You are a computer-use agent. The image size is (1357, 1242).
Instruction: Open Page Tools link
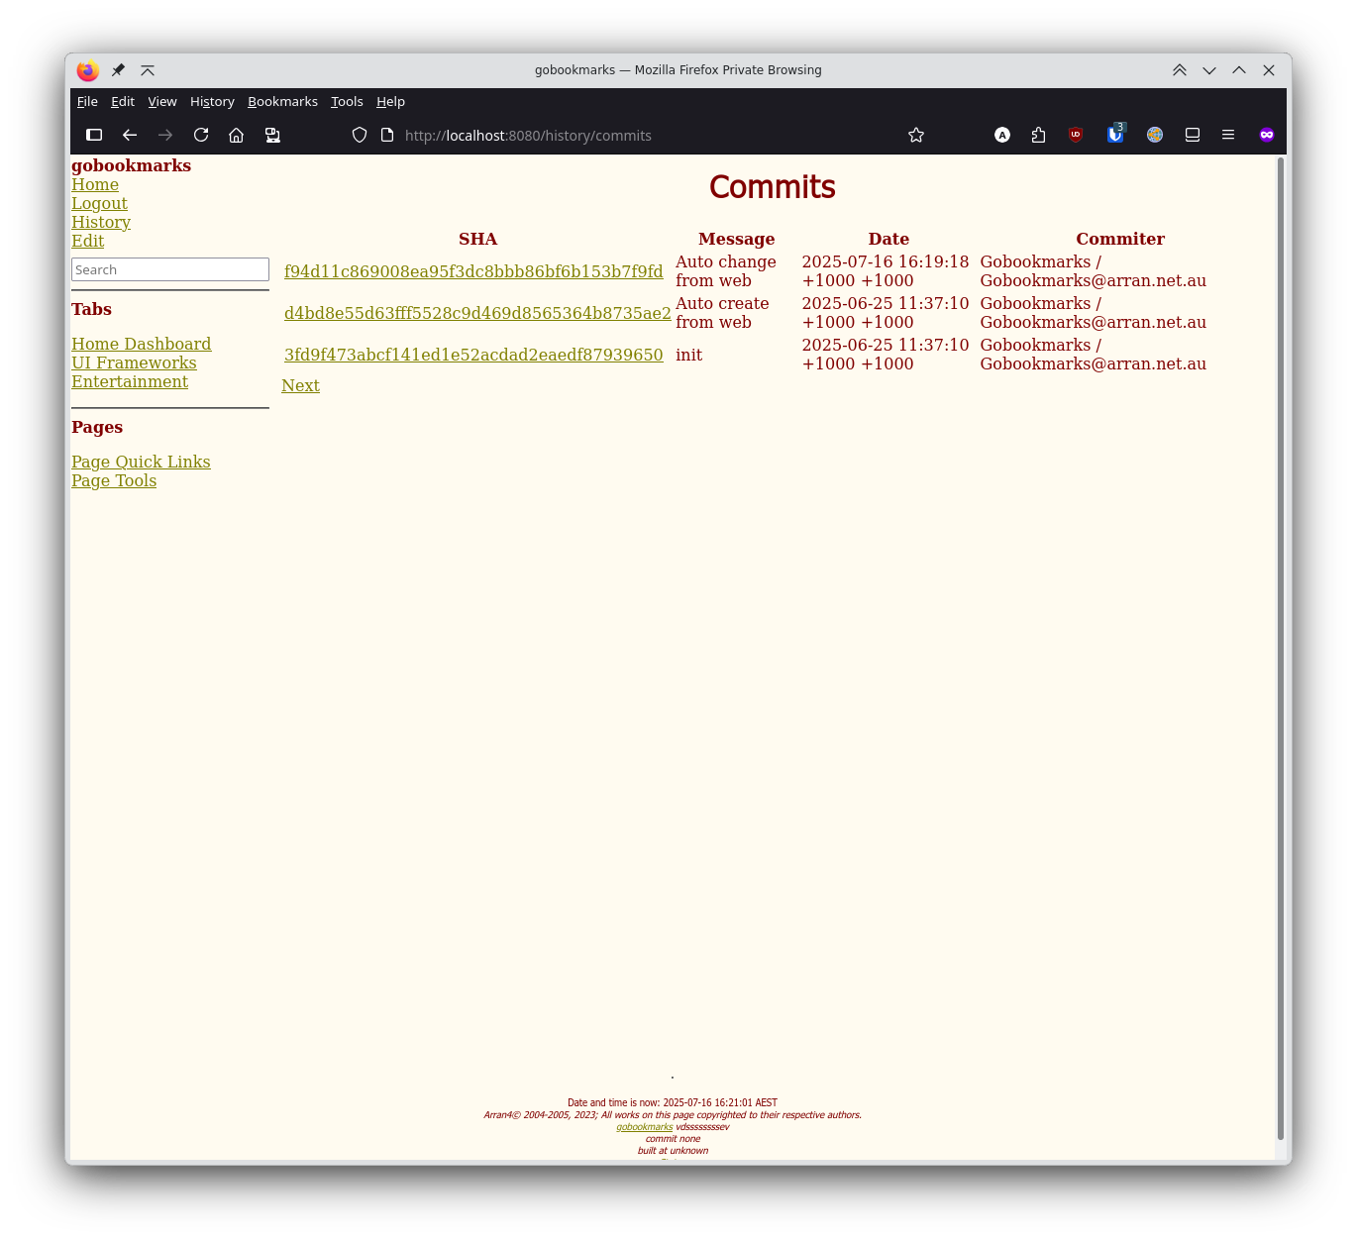(114, 480)
